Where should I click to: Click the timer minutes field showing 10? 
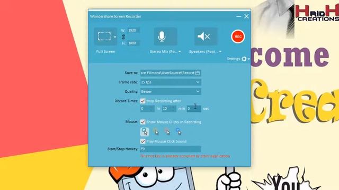[x=169, y=109]
